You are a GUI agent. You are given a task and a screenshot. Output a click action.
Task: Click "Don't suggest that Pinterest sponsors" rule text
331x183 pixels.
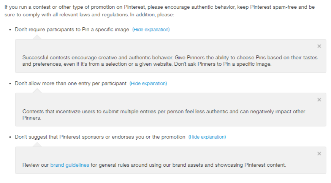(x=100, y=137)
